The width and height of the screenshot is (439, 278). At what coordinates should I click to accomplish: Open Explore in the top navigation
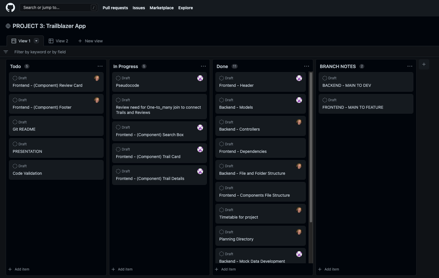(185, 8)
